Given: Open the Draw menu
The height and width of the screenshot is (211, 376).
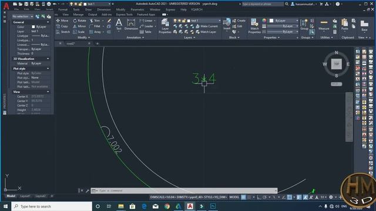Looking at the screenshot, I should [x=88, y=9].
